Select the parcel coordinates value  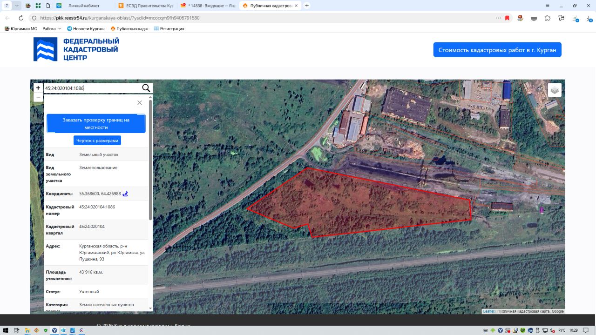(x=100, y=194)
